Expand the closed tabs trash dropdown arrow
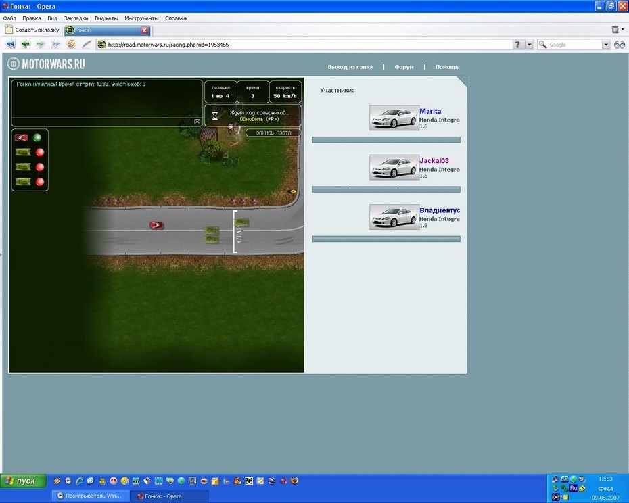 pos(623,29)
